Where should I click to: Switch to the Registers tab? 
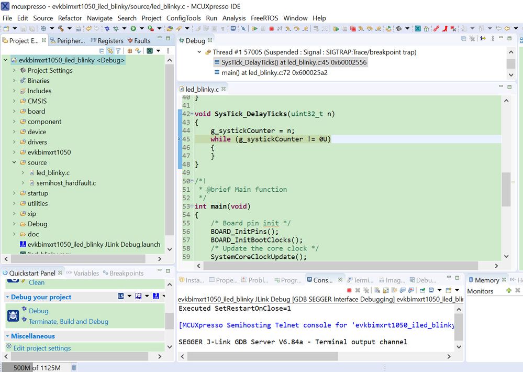point(107,41)
